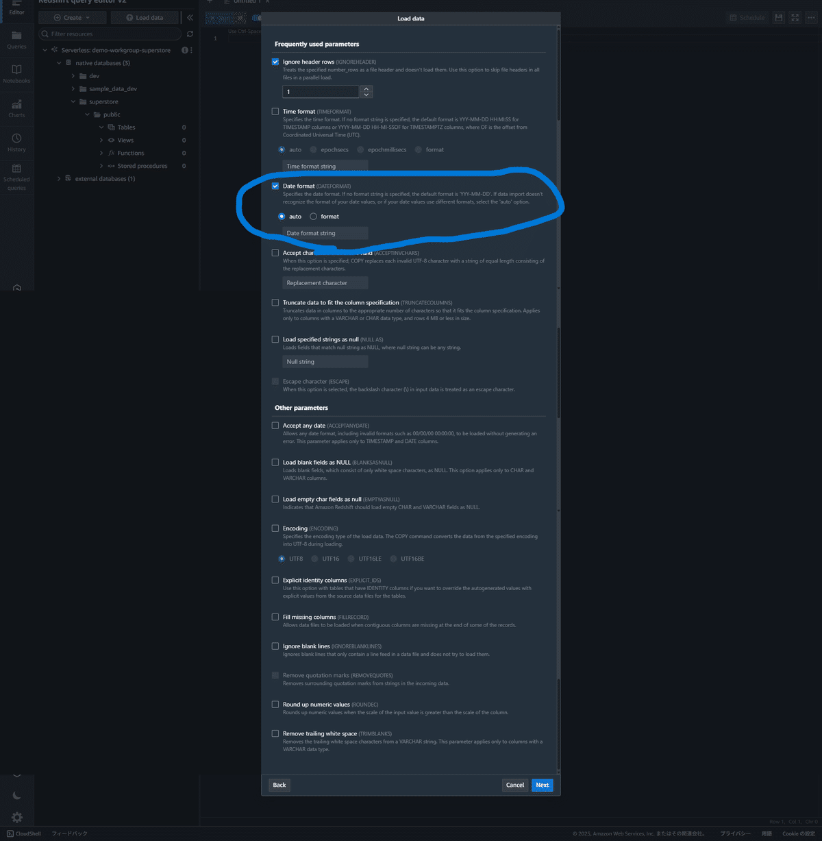Viewport: 822px width, 841px height.
Task: Toggle dark mode with the moon icon
Action: 16,795
